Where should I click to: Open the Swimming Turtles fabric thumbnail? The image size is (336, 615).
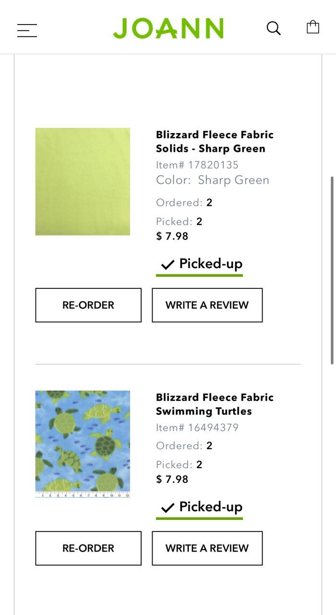coord(83,444)
